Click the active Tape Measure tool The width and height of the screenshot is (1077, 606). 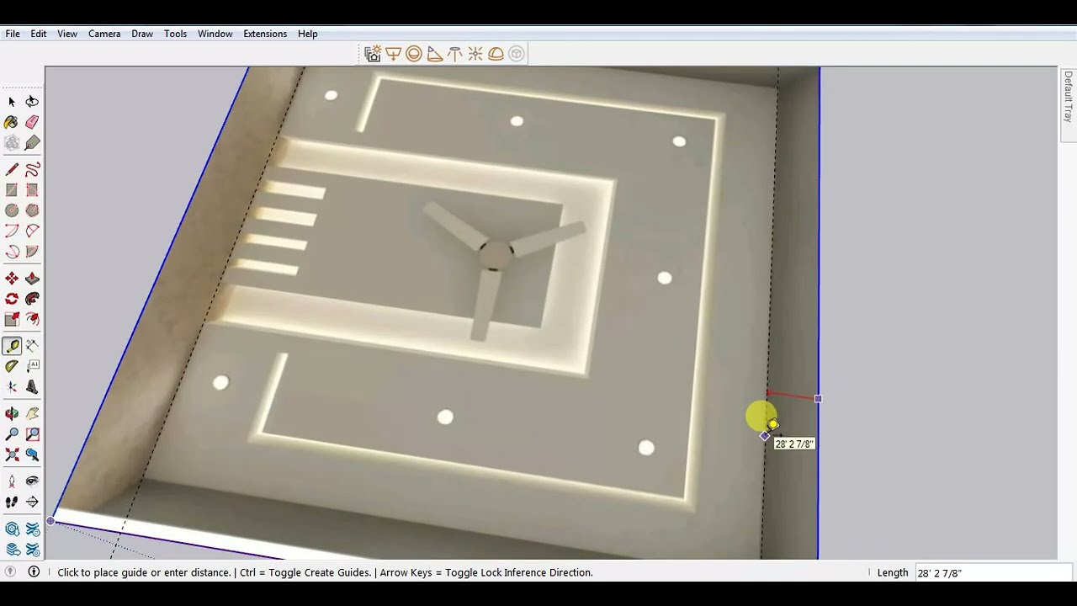click(12, 346)
